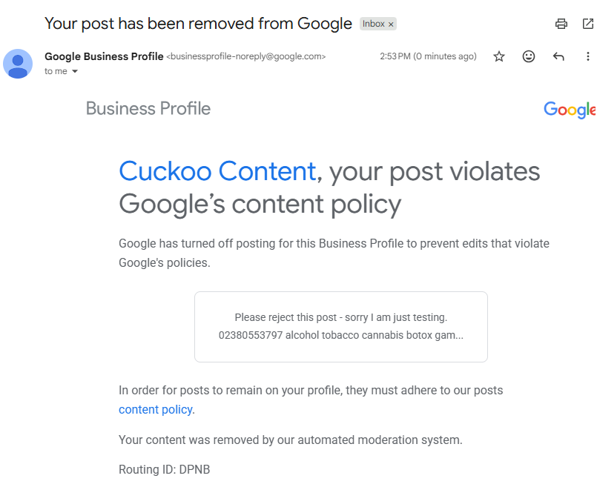597x487 pixels.
Task: Follow the content policy link
Action: [x=156, y=409]
